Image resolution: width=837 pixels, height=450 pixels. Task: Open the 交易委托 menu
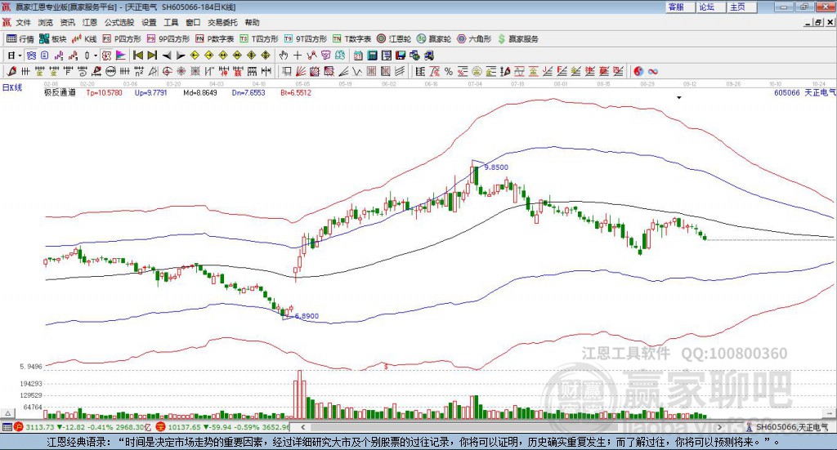[222, 22]
